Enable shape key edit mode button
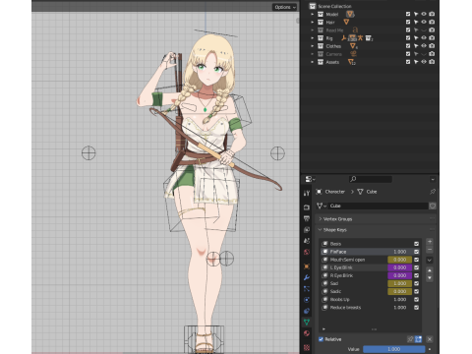This screenshot has width=472, height=354. coord(418,339)
